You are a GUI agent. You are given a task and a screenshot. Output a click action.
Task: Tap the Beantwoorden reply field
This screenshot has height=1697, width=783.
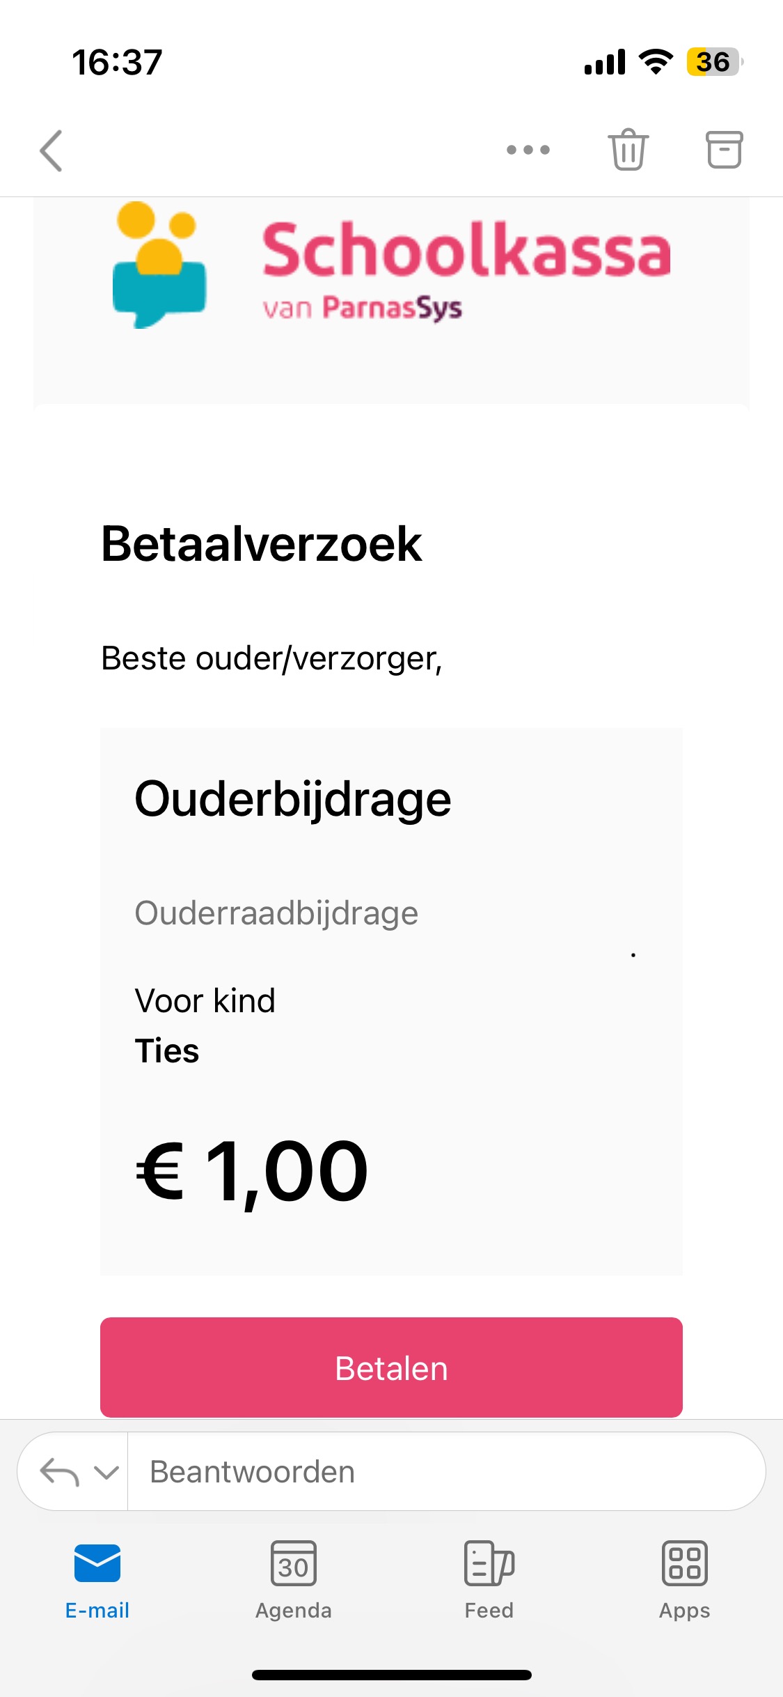click(x=446, y=1471)
